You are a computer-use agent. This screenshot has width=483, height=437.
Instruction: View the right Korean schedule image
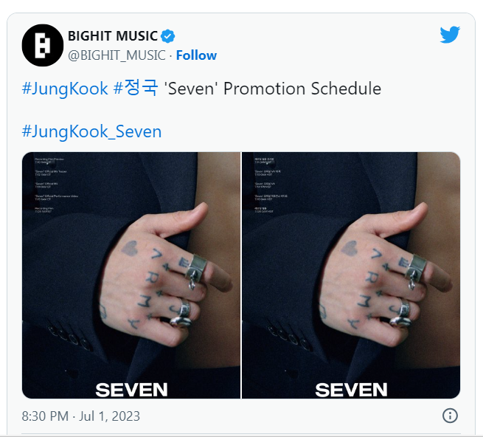click(x=351, y=275)
